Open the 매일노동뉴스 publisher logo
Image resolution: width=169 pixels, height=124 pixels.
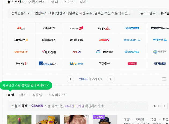104,63
